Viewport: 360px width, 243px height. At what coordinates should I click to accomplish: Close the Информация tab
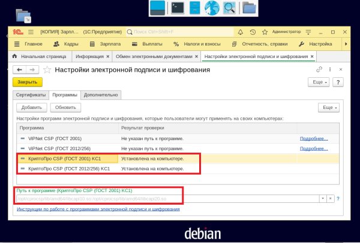107,56
